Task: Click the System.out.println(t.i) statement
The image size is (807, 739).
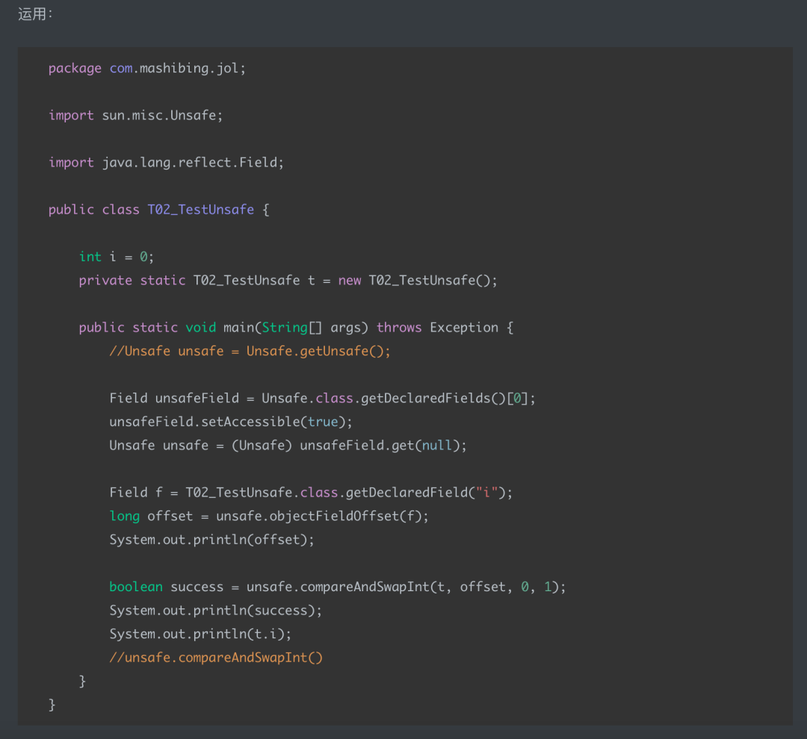Action: [x=200, y=634]
